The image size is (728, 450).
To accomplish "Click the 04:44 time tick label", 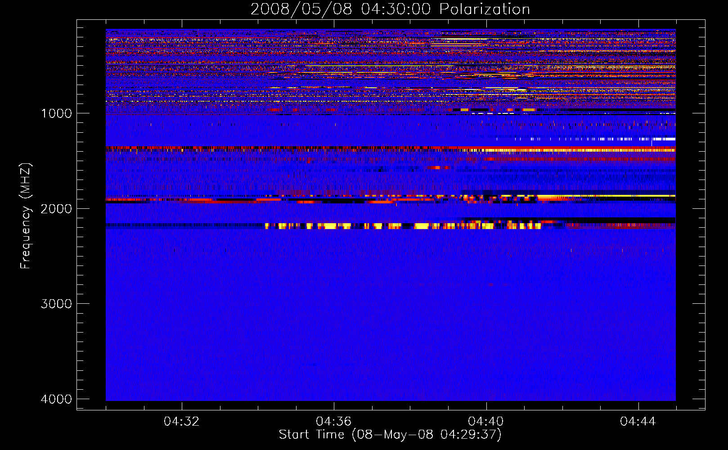I will [x=638, y=422].
